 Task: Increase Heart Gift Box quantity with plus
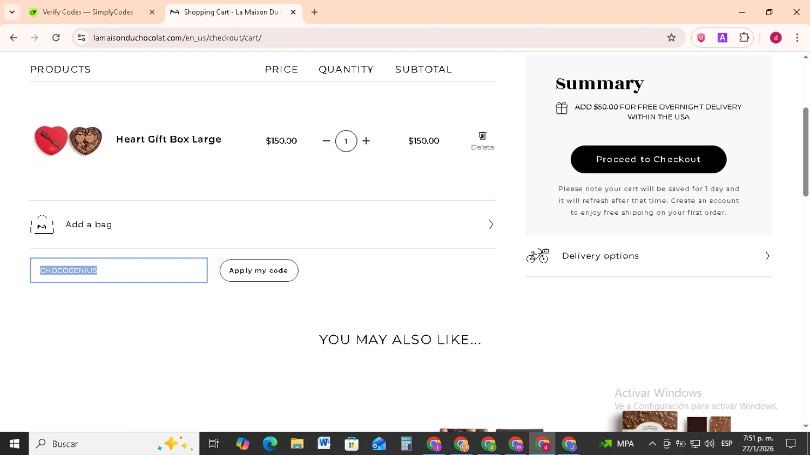pos(366,141)
